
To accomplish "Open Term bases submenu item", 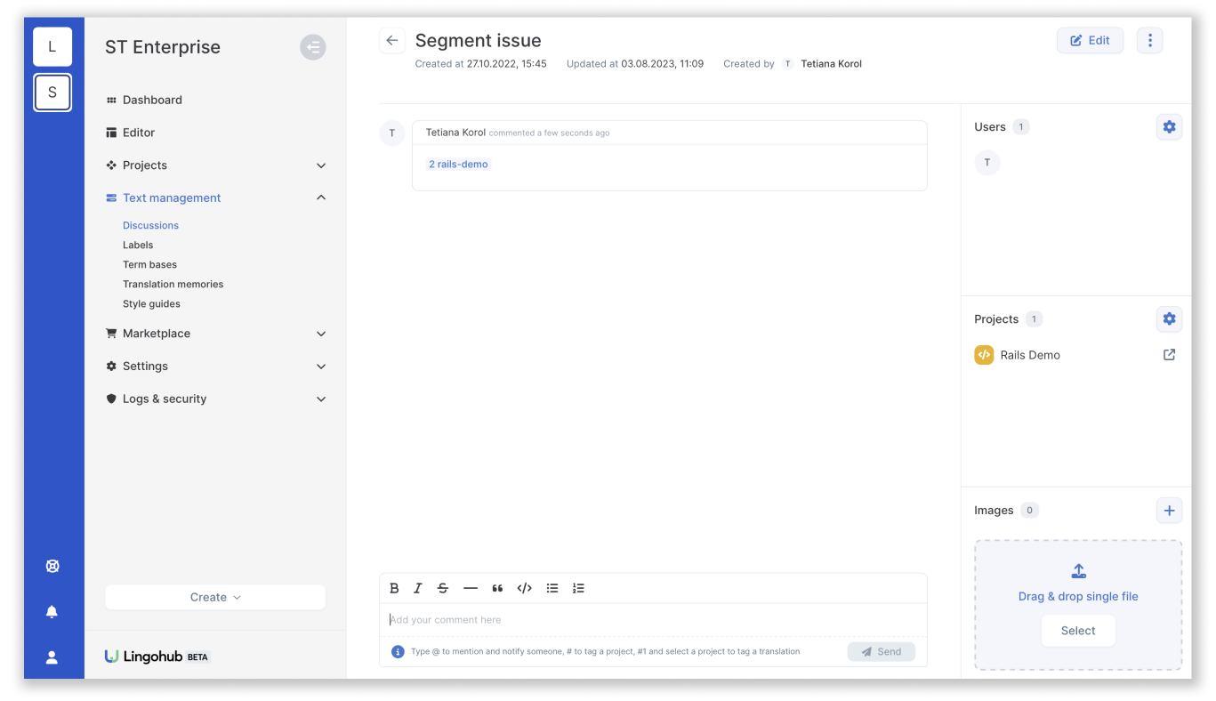I will pyautogui.click(x=149, y=265).
